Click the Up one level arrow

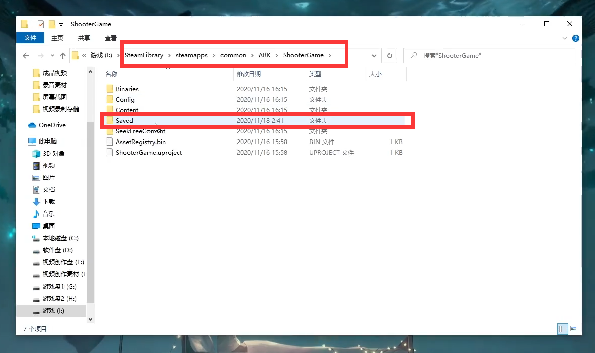[62, 56]
